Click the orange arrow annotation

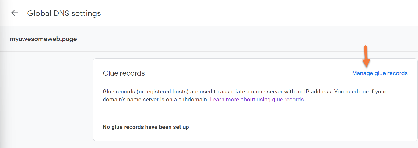pyautogui.click(x=366, y=56)
